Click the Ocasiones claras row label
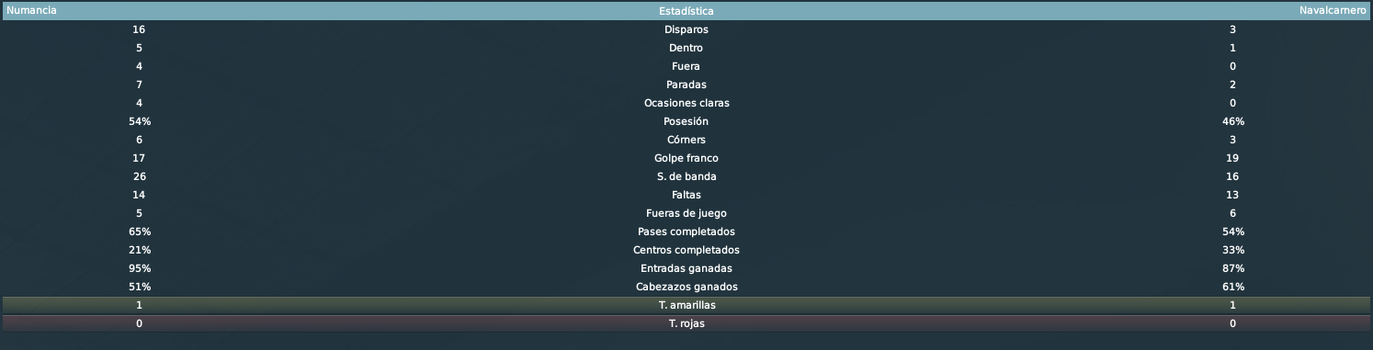 [686, 103]
